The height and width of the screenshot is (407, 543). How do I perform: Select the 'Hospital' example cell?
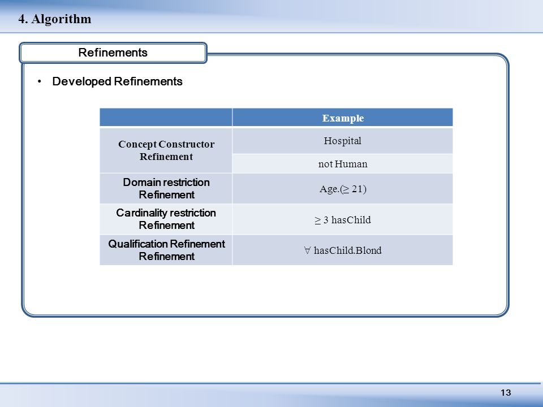pyautogui.click(x=343, y=141)
